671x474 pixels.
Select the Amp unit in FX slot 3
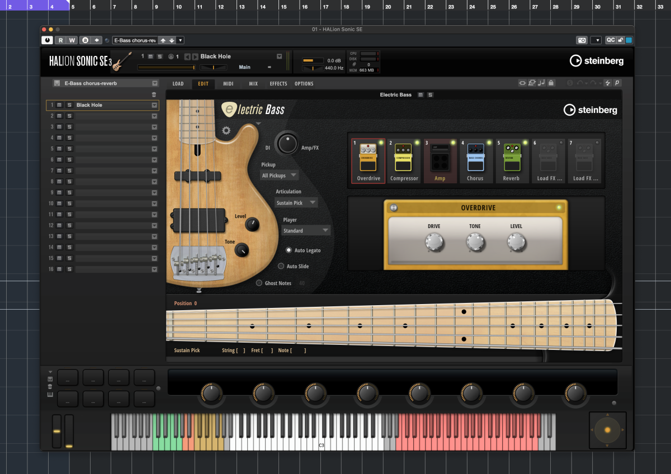pyautogui.click(x=440, y=161)
